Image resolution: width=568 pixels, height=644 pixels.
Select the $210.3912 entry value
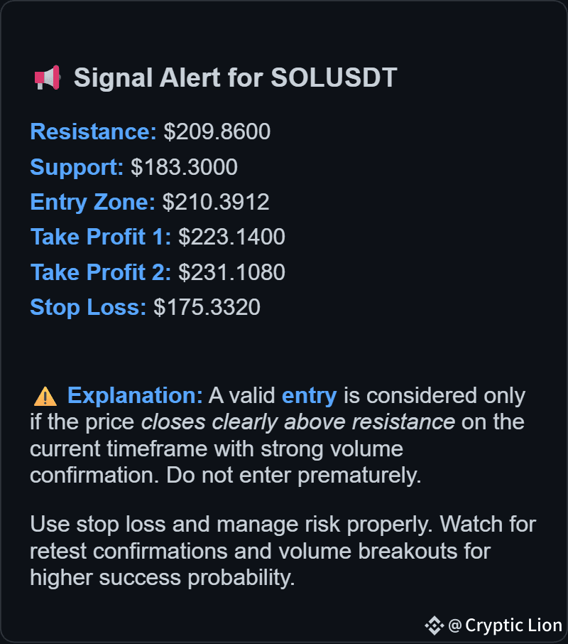(216, 202)
